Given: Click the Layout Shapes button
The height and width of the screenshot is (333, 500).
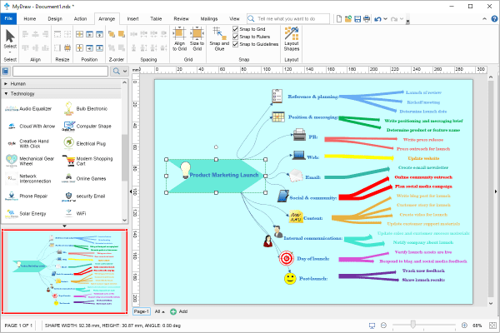Looking at the screenshot, I should coord(292,39).
